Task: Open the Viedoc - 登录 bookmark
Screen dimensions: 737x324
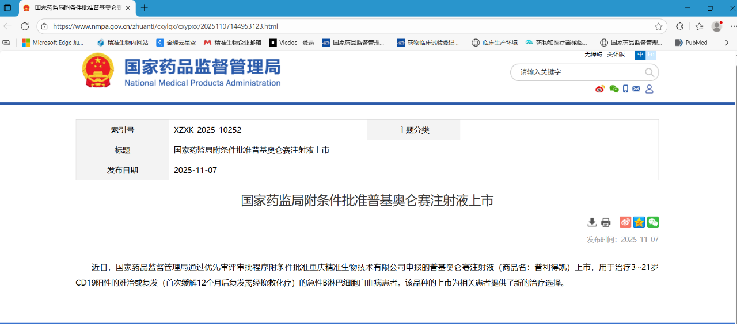Action: click(291, 43)
